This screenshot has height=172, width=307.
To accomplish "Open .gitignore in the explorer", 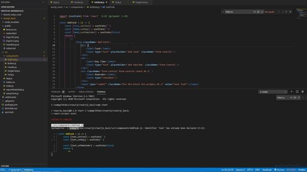I will point(10,101).
